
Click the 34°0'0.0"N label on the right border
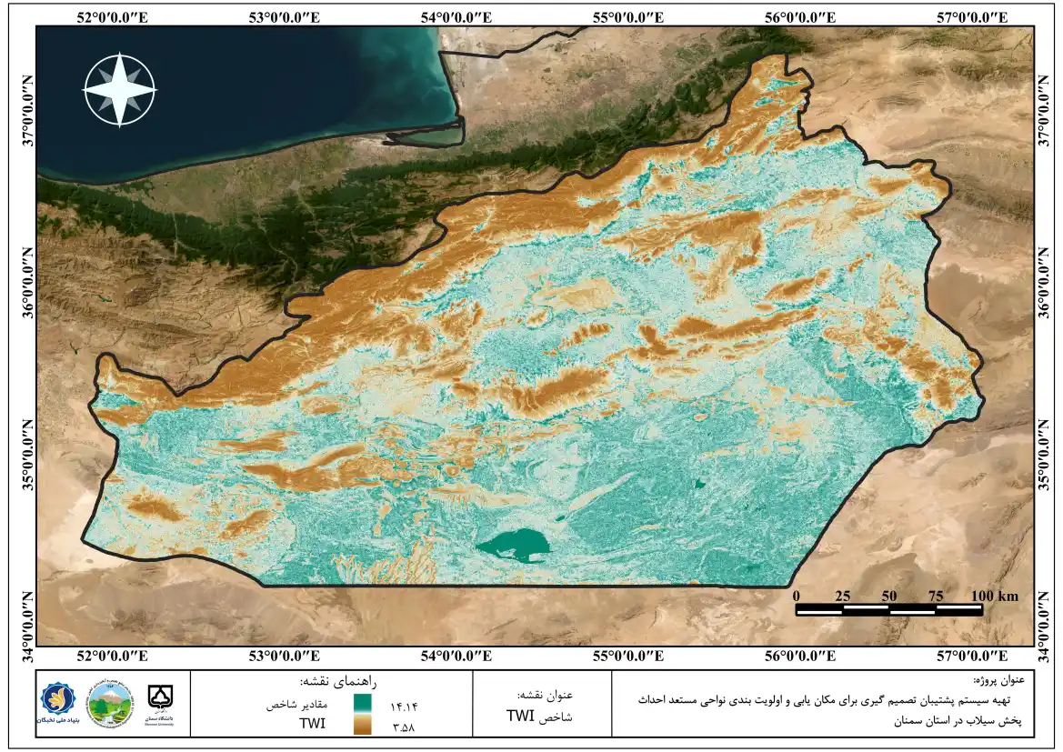[x=1044, y=627]
